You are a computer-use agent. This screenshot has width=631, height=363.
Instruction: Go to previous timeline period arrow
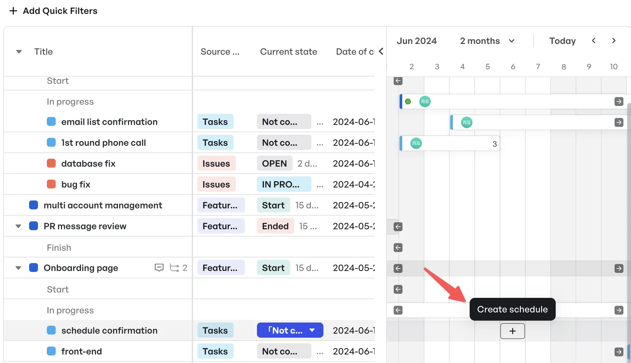594,40
